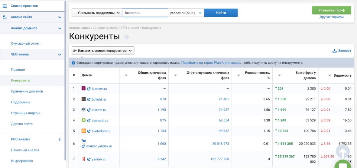The width and height of the screenshot is (357, 168).
Task: Open external link icon for lustron.ru
Action: pyautogui.click(x=89, y=110)
